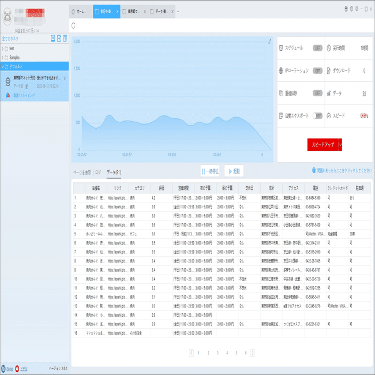Toggle the 重複排除 OFF switch

pos(318,93)
